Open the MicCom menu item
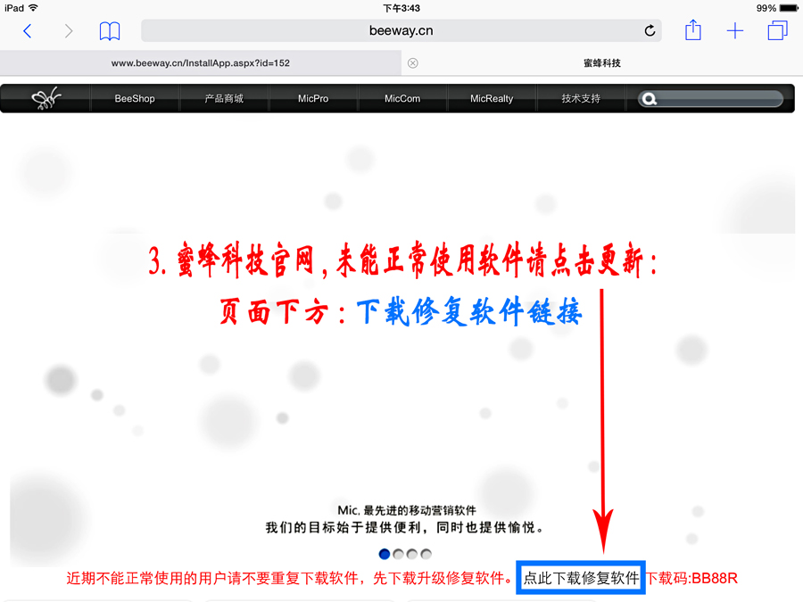Viewport: 803px width, 602px height. (x=402, y=98)
